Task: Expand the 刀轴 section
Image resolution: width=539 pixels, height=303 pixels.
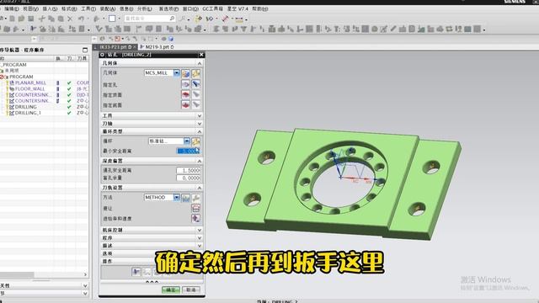Action: click(x=152, y=124)
